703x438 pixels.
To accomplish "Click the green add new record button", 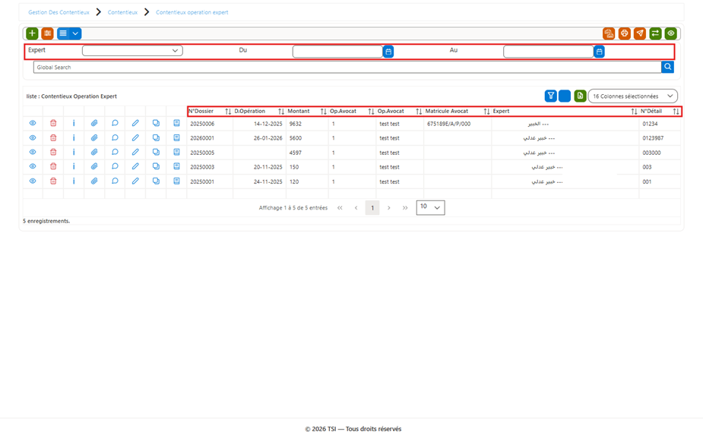I will pyautogui.click(x=32, y=33).
